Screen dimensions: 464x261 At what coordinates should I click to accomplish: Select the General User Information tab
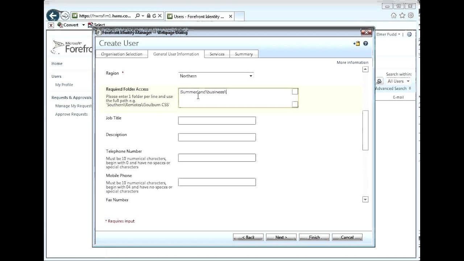[176, 54]
